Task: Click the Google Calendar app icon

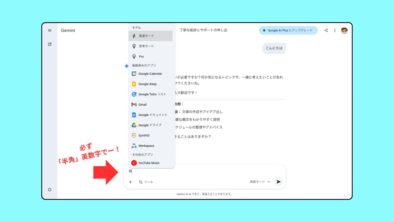Action: [134, 74]
